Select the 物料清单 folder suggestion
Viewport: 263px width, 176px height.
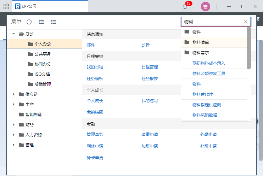[200, 42]
